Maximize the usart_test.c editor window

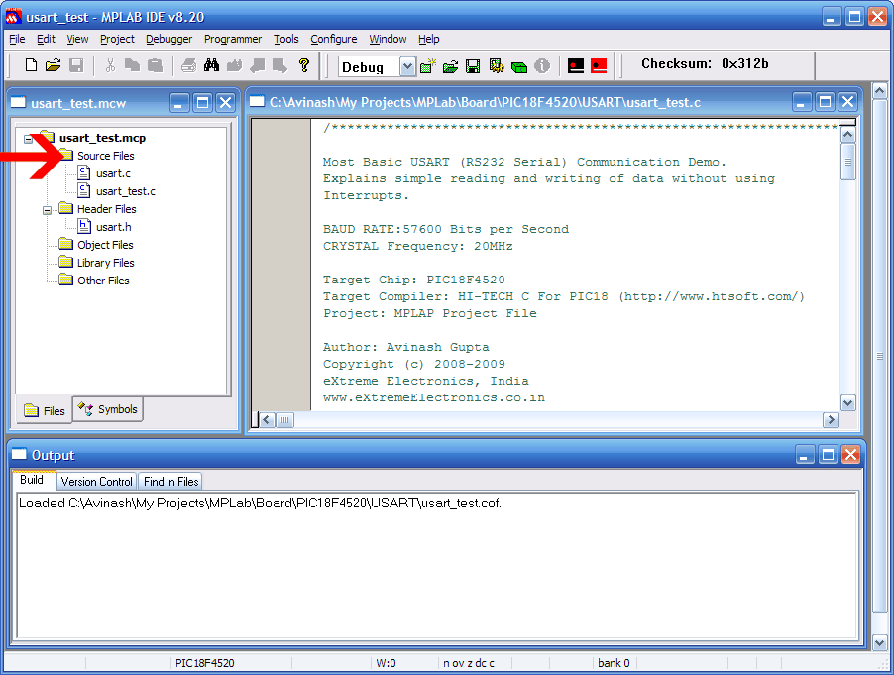click(825, 103)
